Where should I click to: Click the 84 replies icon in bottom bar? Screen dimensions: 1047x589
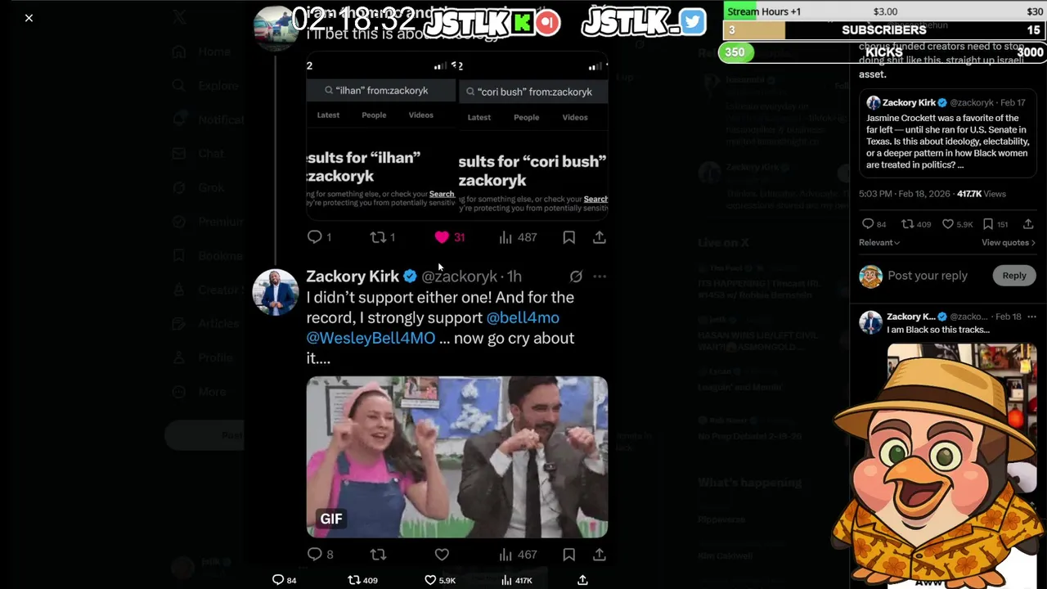(x=278, y=580)
